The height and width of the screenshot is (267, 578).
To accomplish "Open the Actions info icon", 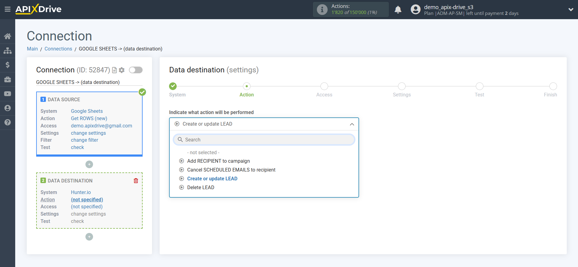I will pos(322,9).
